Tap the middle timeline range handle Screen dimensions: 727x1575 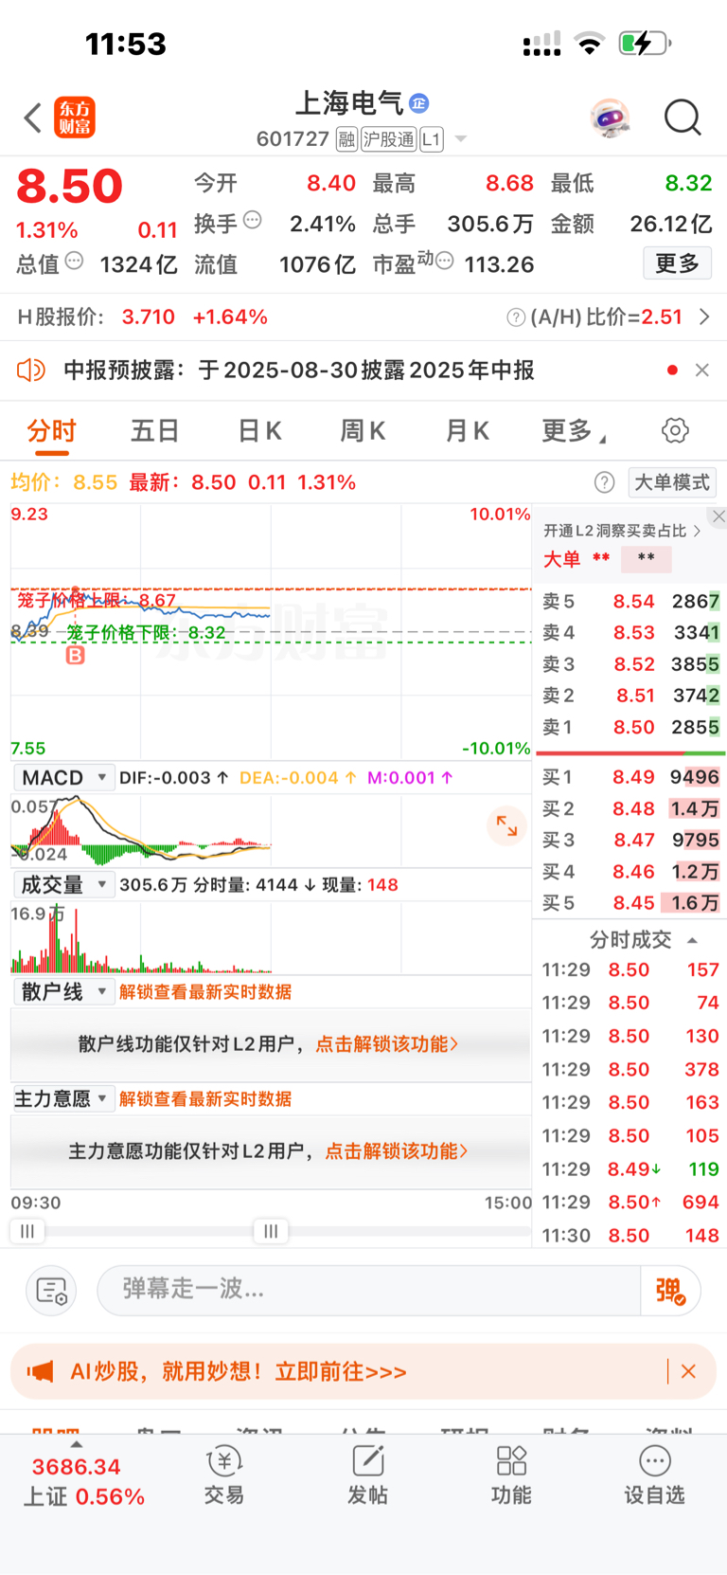(x=271, y=1232)
